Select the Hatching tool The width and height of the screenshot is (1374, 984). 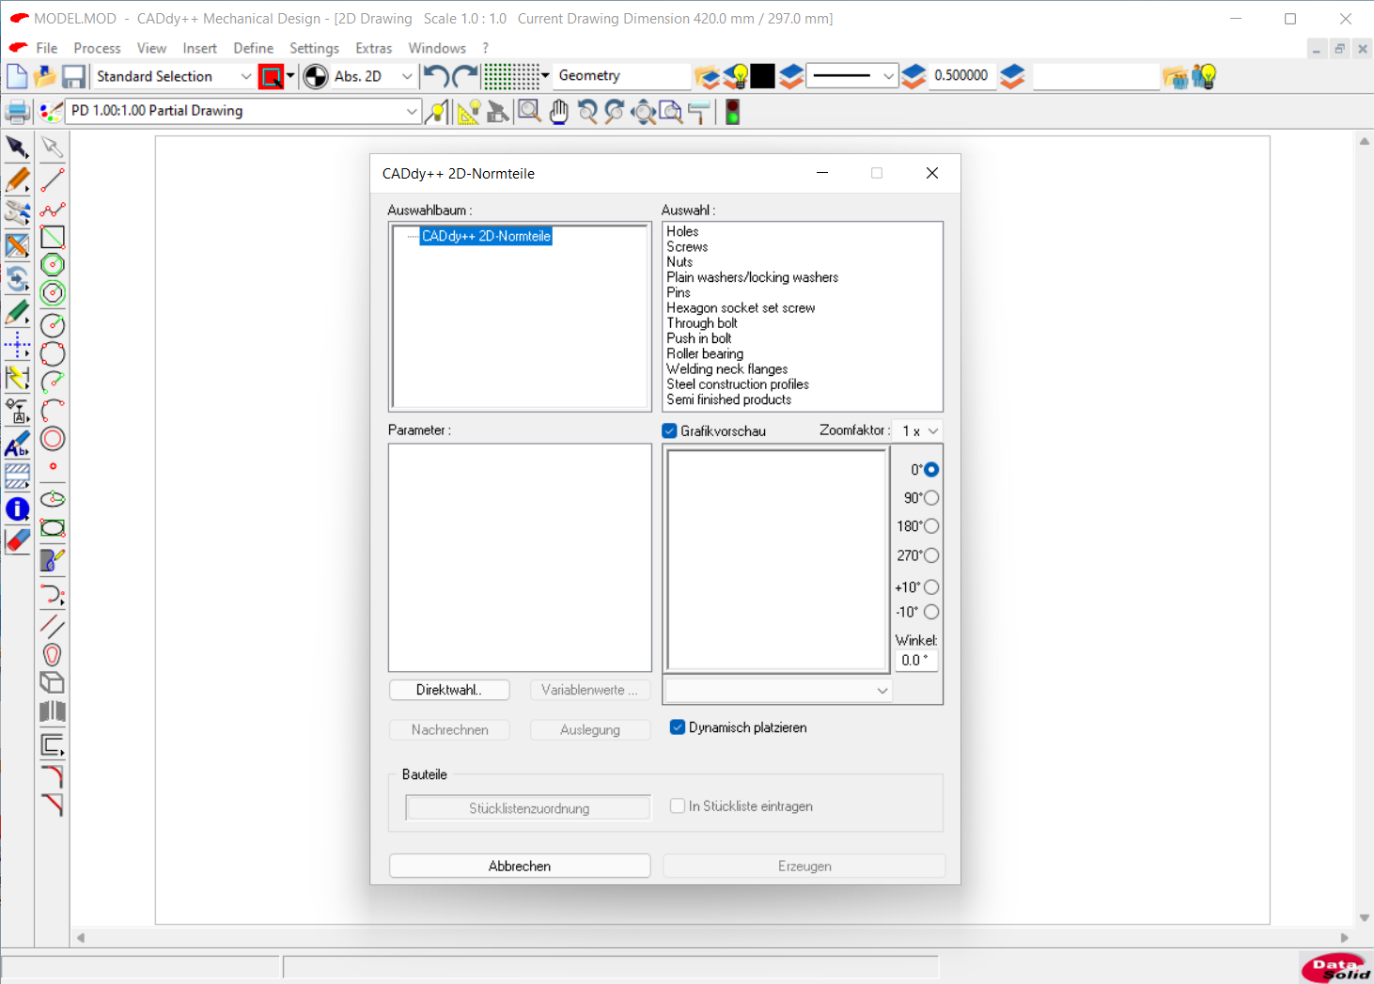17,476
